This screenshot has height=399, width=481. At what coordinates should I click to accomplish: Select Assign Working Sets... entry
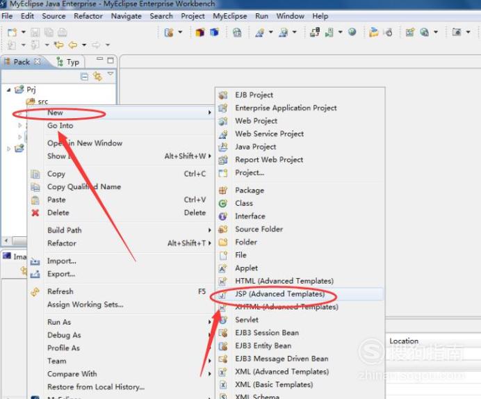121,304
